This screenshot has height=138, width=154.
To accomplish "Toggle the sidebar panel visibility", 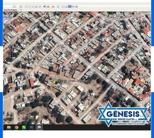I will 21,6.
